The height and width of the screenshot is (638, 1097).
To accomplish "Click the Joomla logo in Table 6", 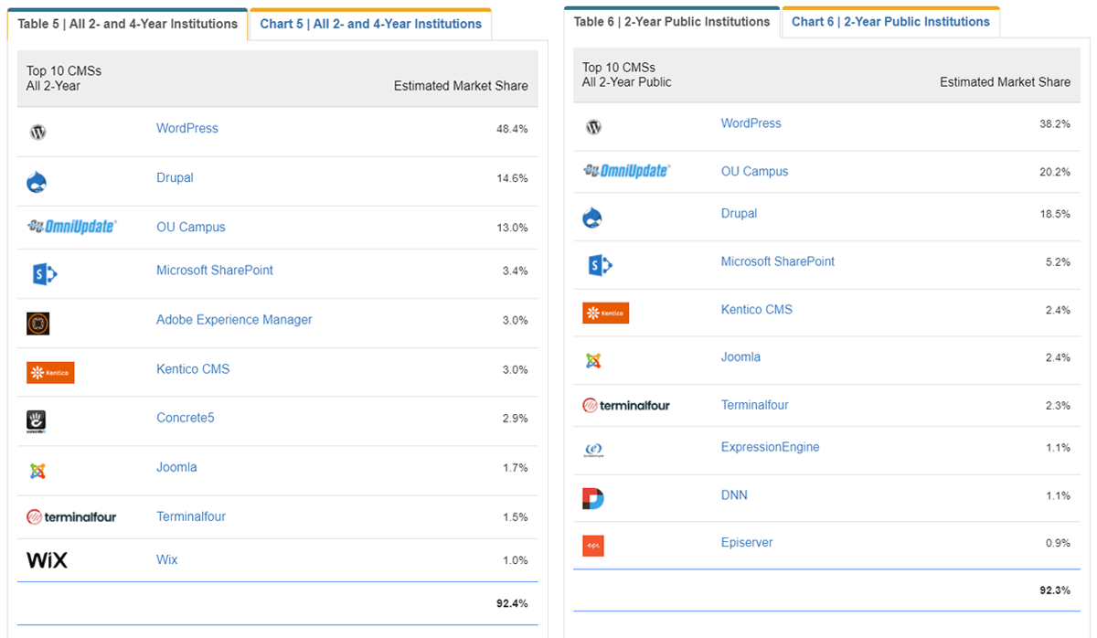I will pos(593,360).
